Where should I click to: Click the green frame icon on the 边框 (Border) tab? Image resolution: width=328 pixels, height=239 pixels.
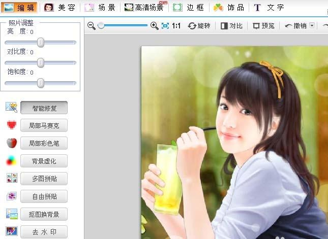(177, 8)
